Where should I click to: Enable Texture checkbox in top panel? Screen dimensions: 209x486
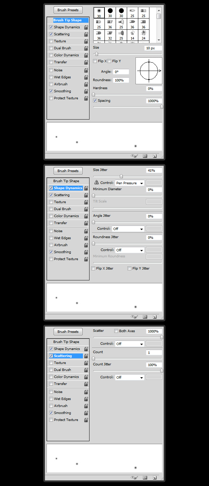(51, 41)
